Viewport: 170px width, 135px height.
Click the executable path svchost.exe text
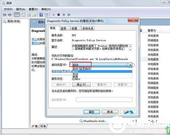[x=89, y=59]
